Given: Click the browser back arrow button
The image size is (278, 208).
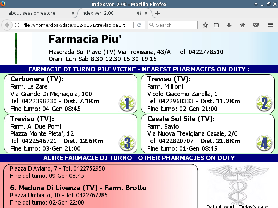Looking at the screenshot, I should 7,25.
